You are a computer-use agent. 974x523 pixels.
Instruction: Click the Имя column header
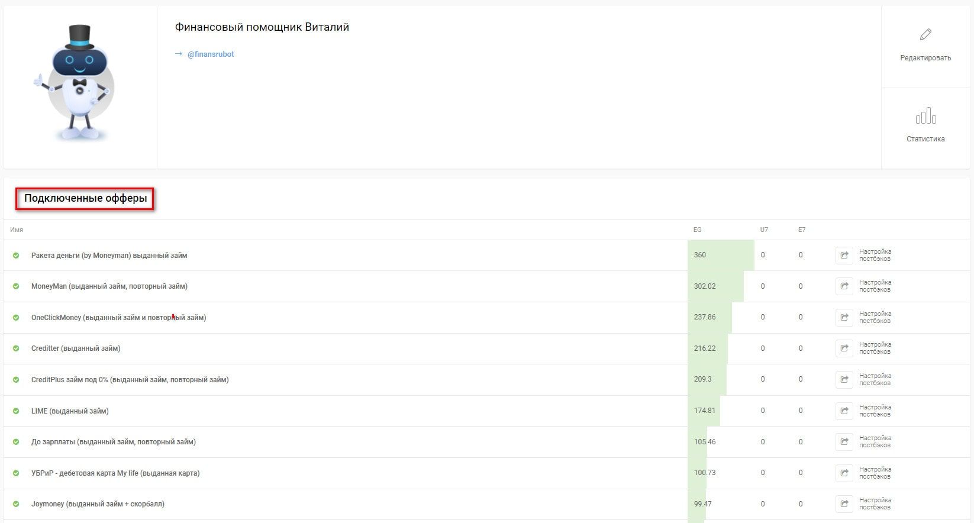pos(17,230)
